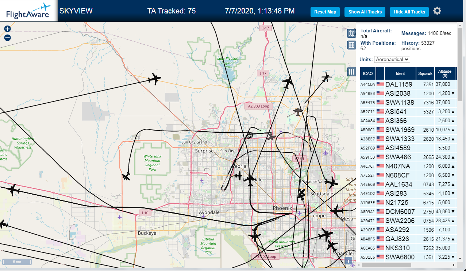This screenshot has width=466, height=271.
Task: Select flight ASI541 in list
Action: click(408, 111)
